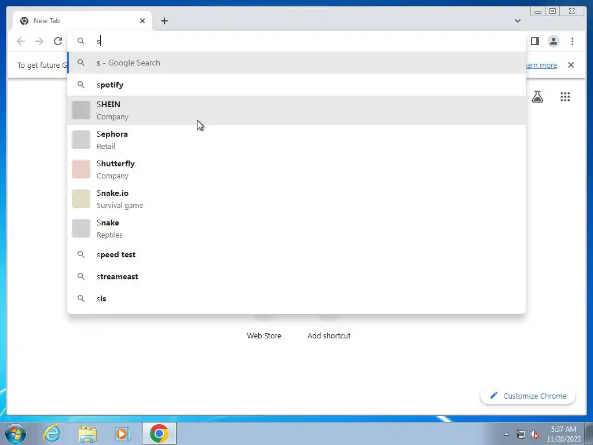Screen dimensions: 593x445
Task: Choose the spotify suggestion
Action: tap(296, 85)
